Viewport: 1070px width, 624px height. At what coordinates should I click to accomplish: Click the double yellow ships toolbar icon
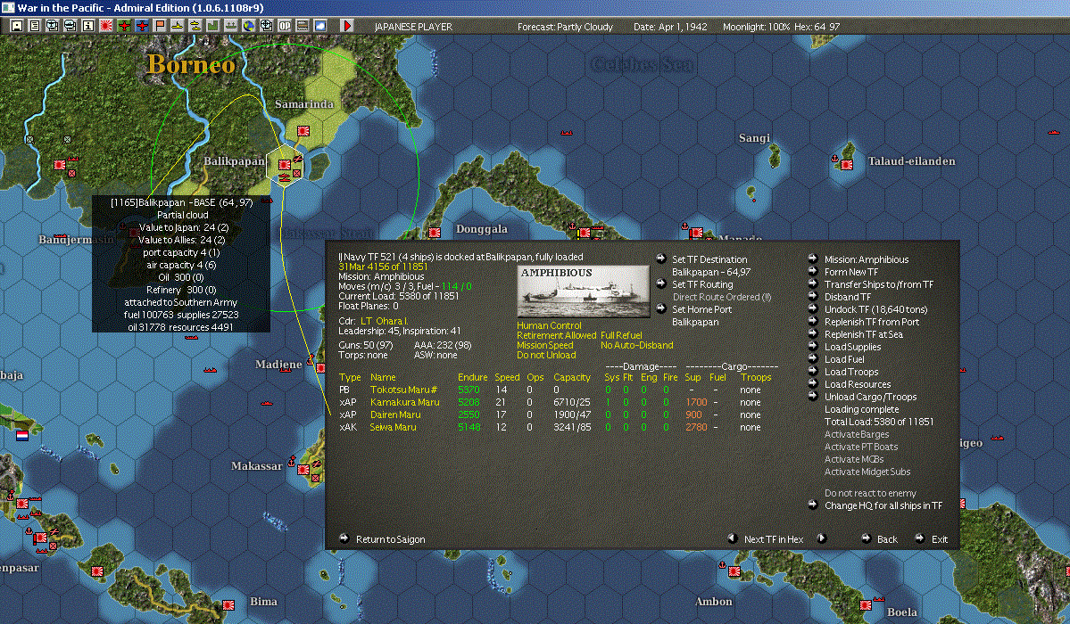[195, 26]
